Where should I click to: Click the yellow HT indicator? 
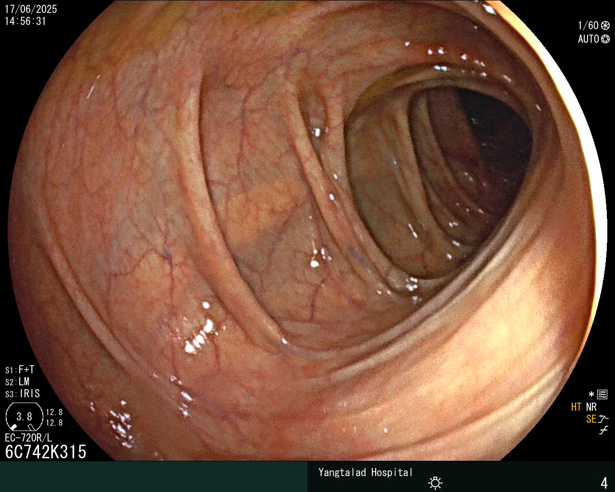click(577, 407)
